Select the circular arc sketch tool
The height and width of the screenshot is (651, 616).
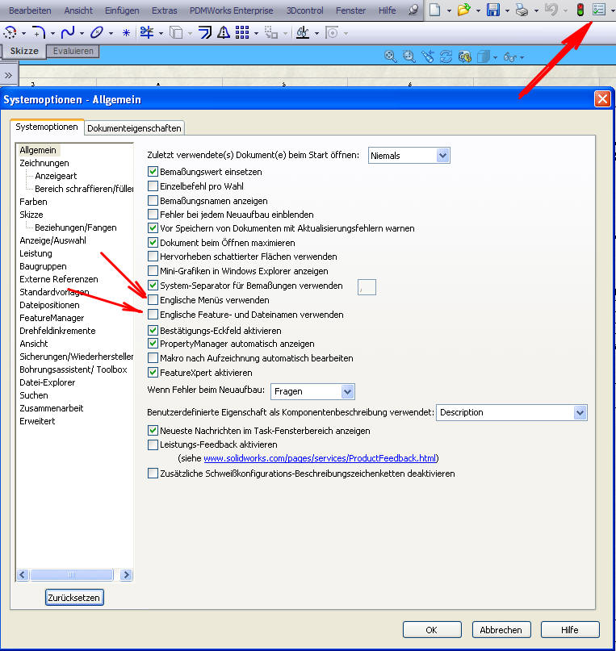(10, 32)
